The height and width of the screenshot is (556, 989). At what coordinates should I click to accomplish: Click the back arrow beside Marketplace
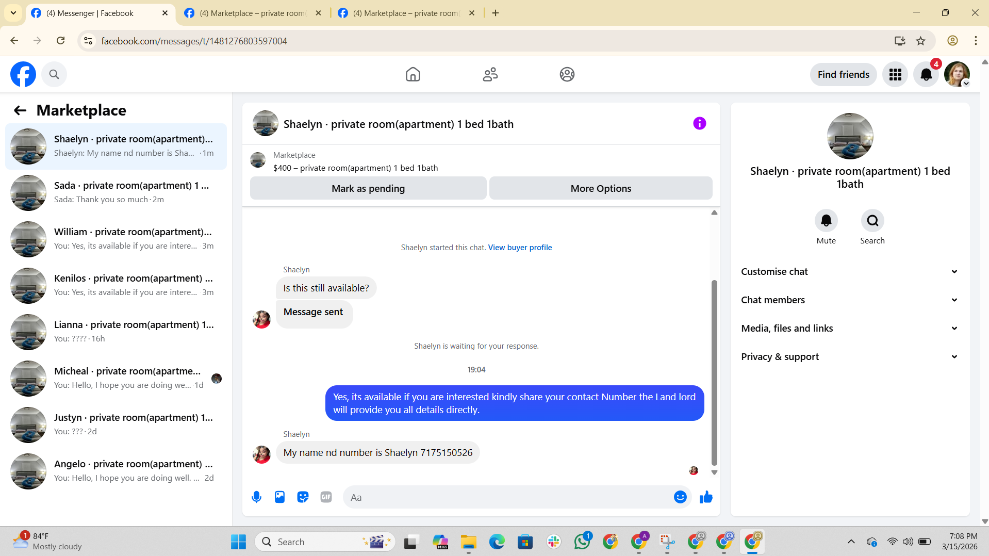pyautogui.click(x=20, y=110)
